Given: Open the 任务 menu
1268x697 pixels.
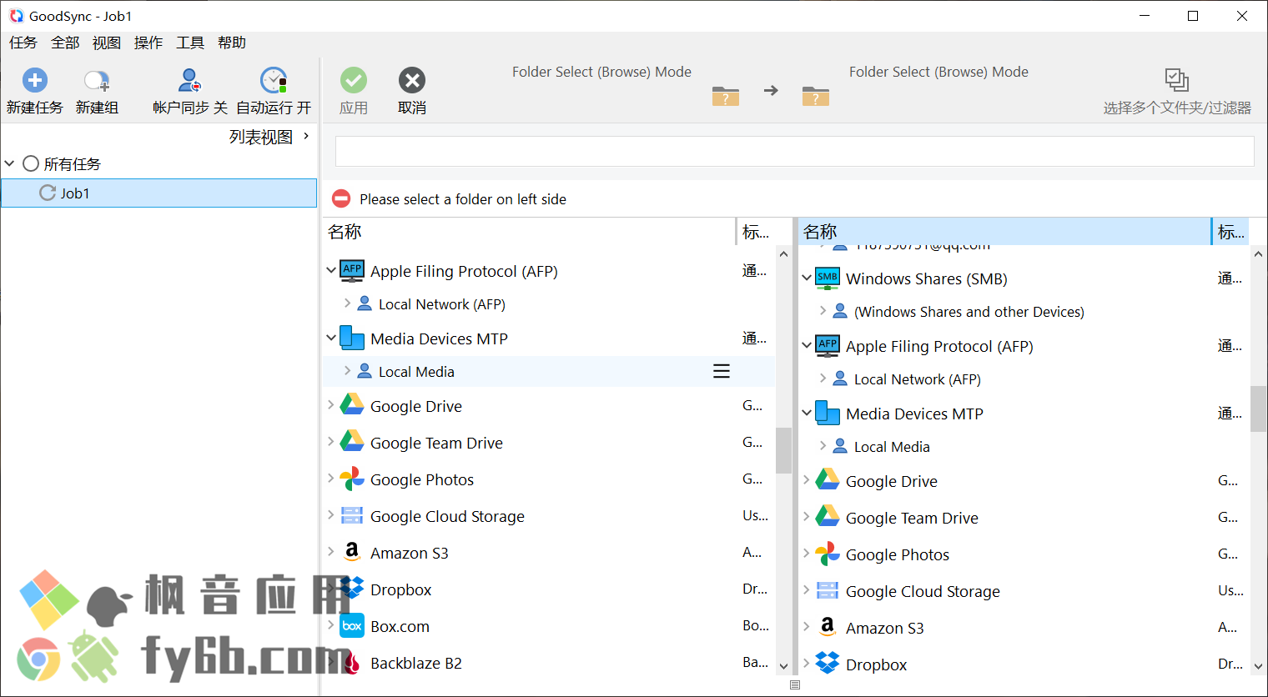Looking at the screenshot, I should (x=23, y=43).
